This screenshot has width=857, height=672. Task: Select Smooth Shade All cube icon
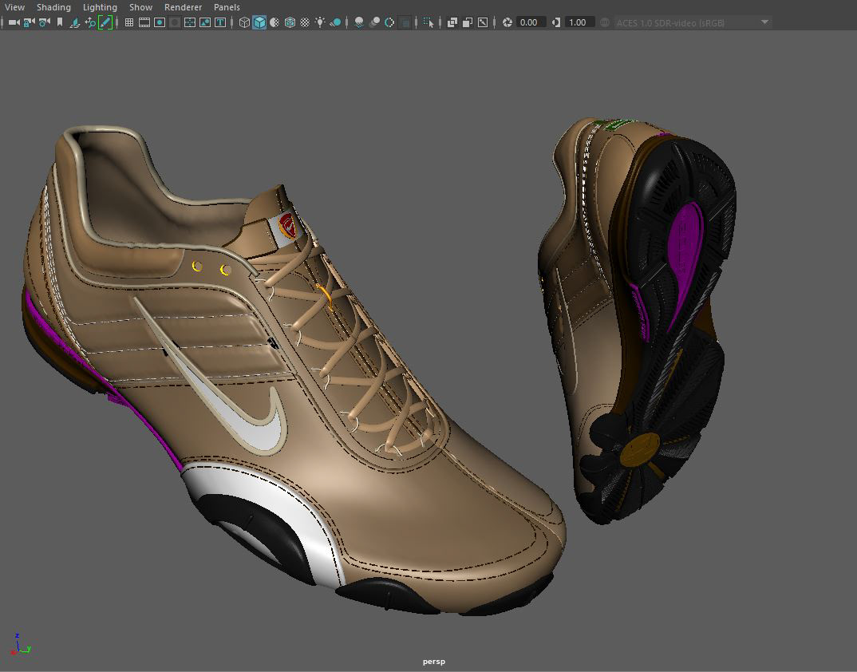coord(259,22)
